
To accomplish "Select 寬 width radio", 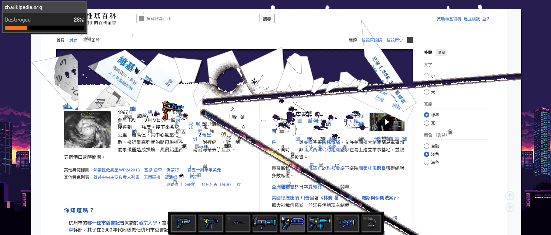I will coord(426,123).
